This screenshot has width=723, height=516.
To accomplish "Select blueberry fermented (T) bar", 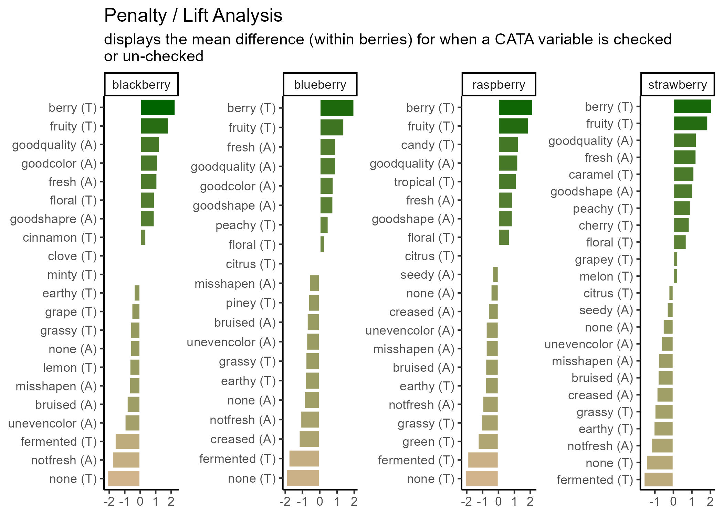I will [304, 459].
